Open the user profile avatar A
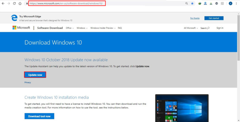Screen dimensions: 240x122 pyautogui.click(x=231, y=3)
